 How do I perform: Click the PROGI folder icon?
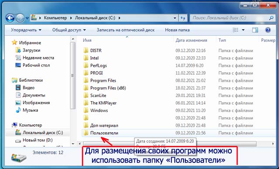coord(86,73)
